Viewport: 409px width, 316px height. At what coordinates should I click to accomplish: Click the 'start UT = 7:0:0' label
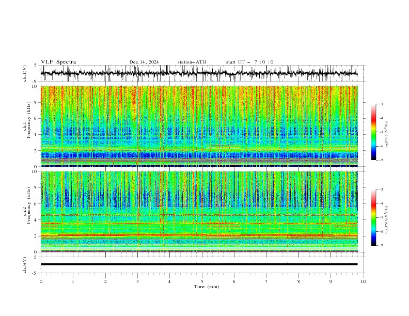point(249,62)
